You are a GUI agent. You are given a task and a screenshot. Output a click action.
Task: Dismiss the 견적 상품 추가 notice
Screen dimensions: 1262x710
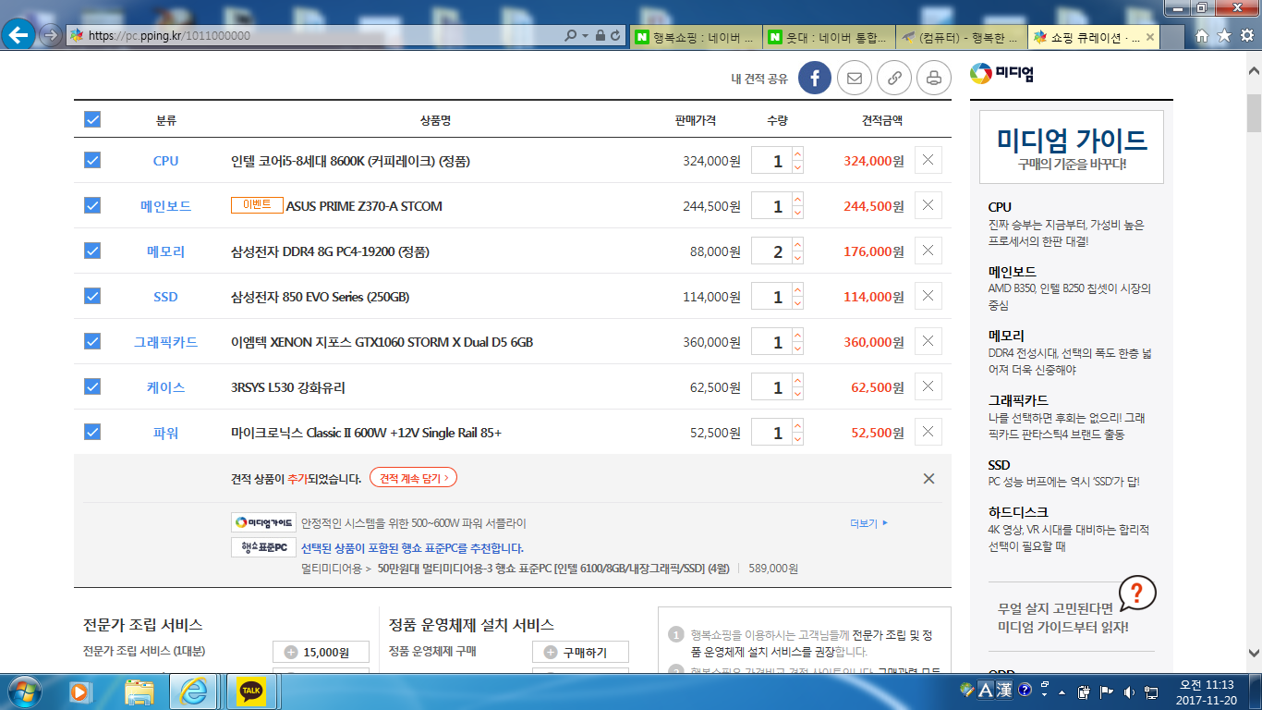coord(928,478)
